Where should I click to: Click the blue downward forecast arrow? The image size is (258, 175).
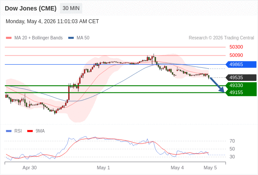coord(217,85)
